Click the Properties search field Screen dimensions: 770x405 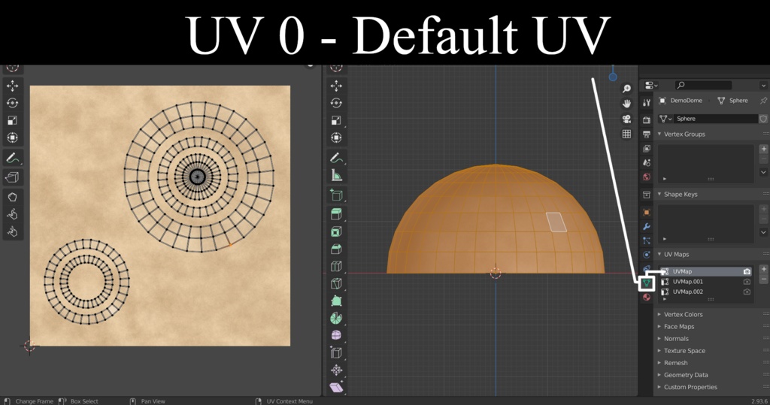[703, 86]
